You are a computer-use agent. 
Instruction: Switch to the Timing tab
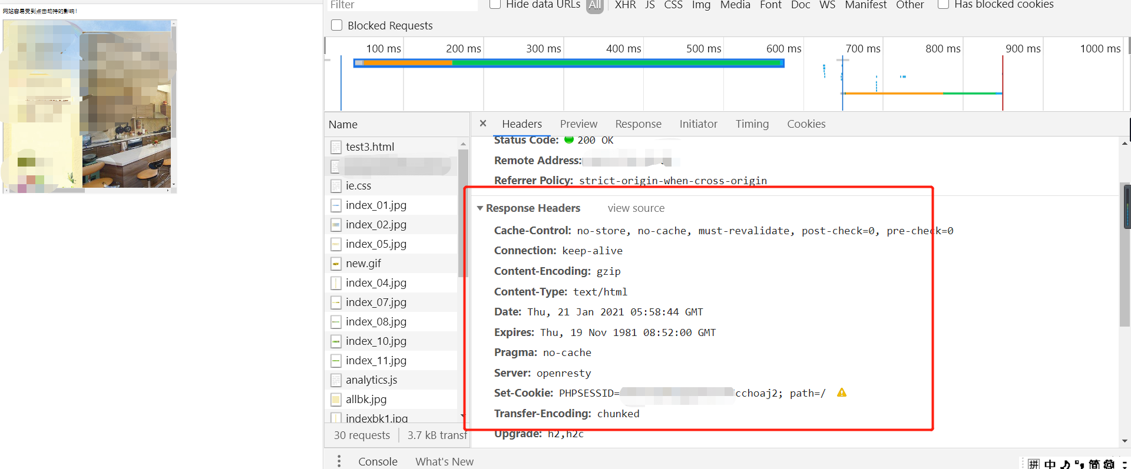(752, 124)
